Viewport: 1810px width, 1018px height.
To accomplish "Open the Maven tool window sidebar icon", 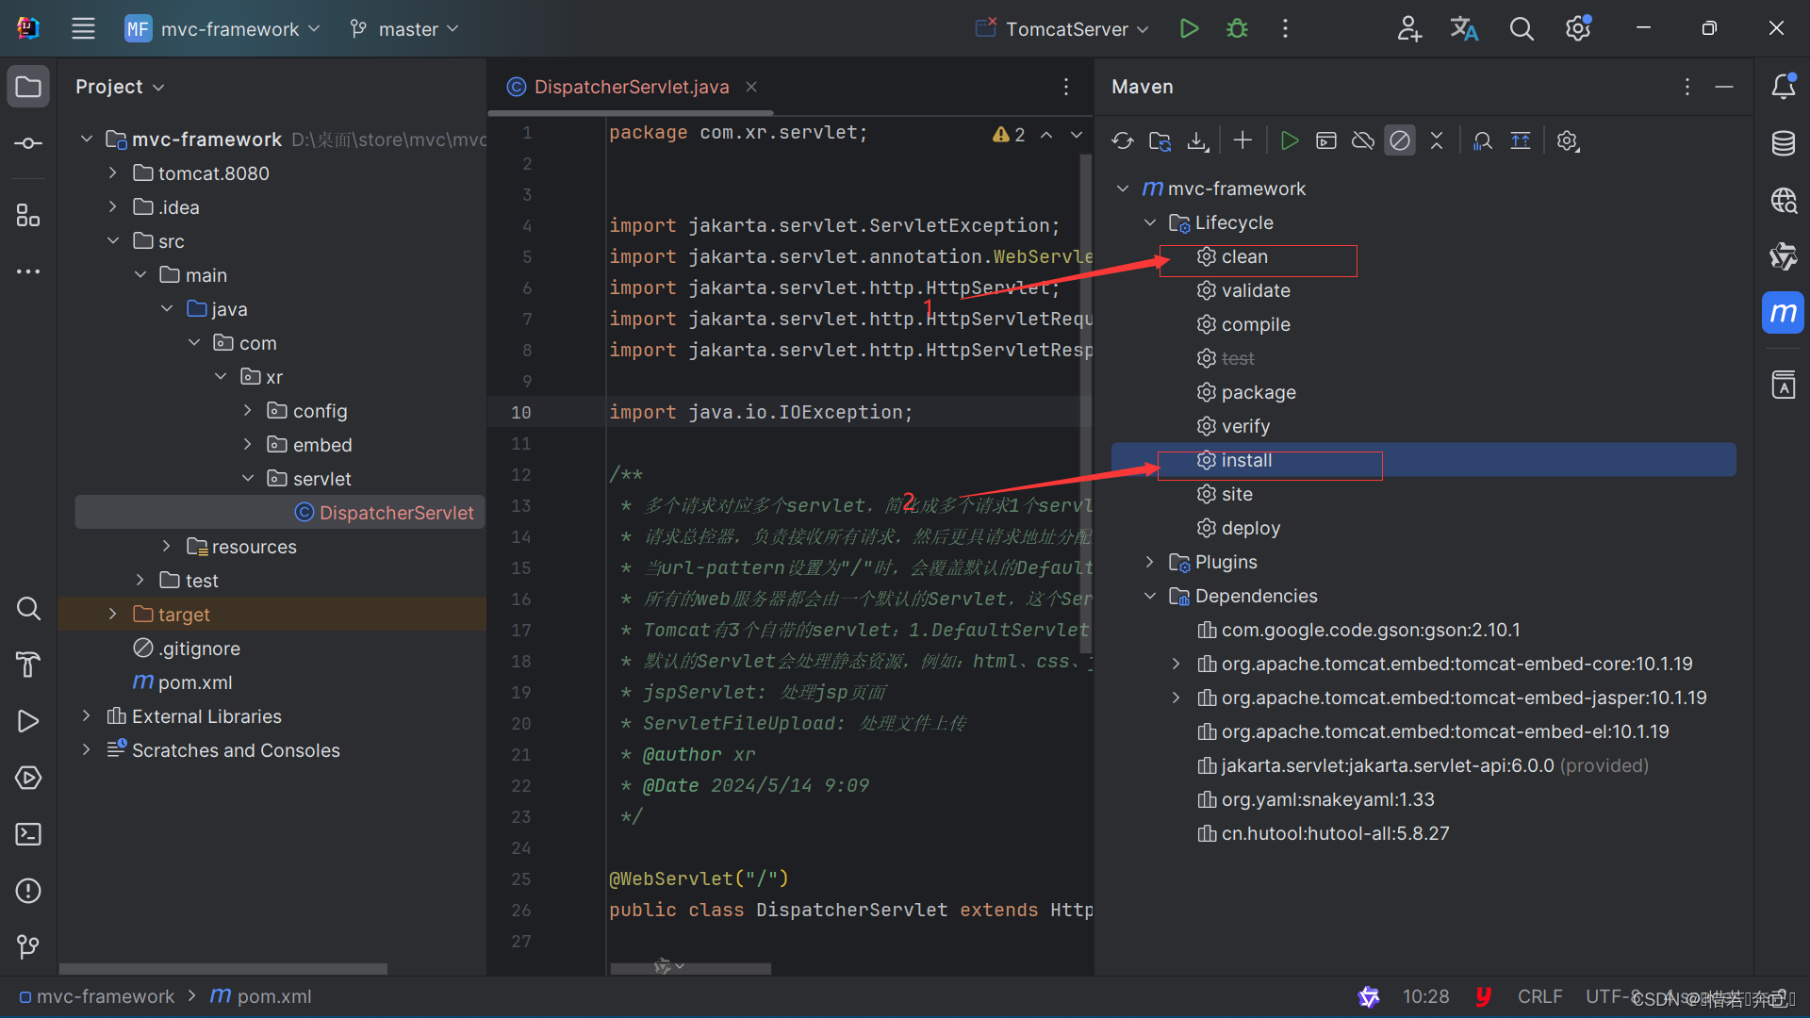I will 1783,312.
